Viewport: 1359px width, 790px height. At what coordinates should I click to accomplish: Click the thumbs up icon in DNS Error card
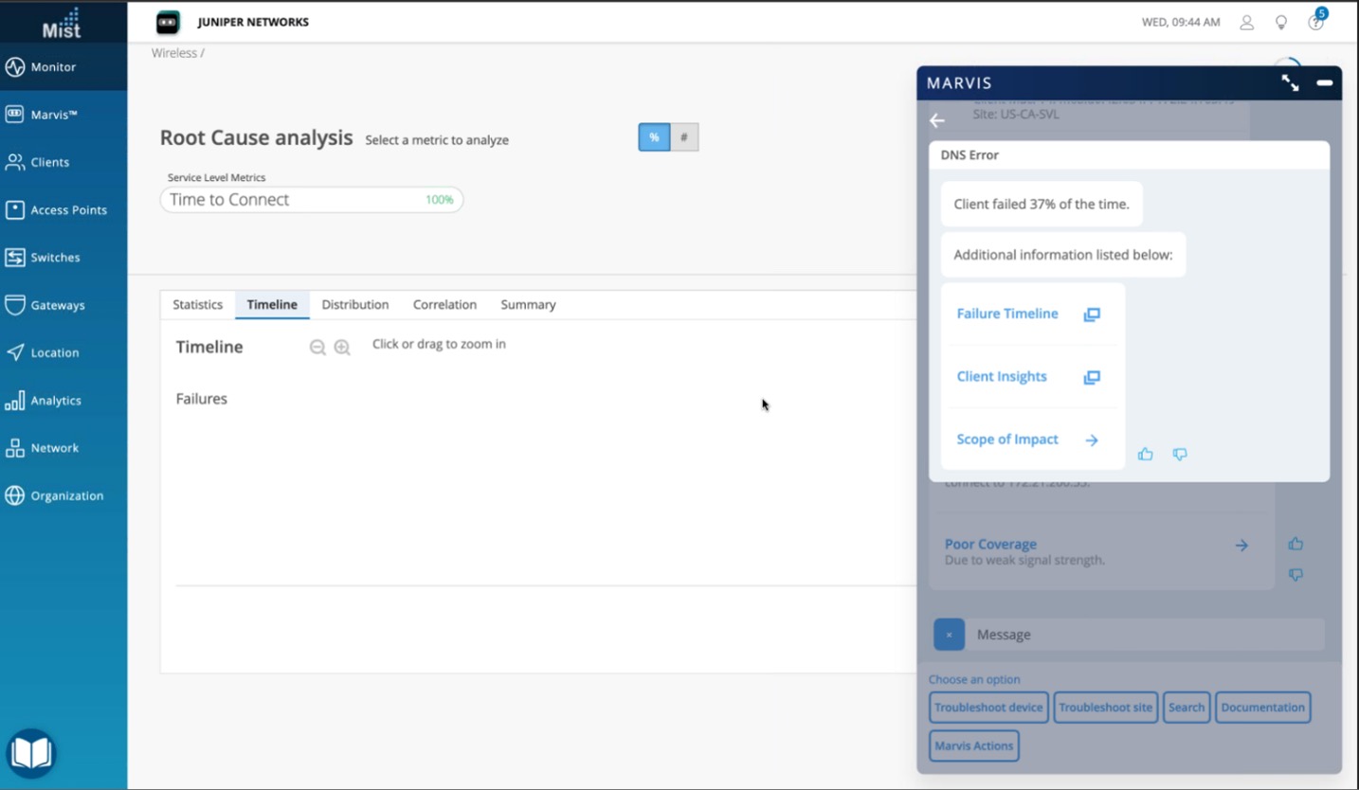click(x=1145, y=455)
